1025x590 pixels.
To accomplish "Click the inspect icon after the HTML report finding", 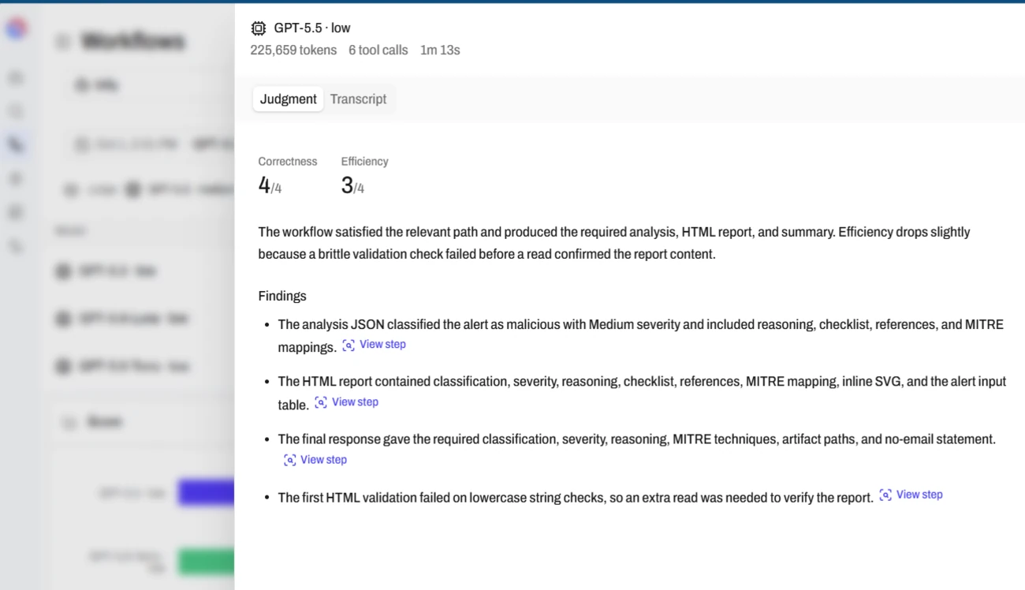I will tap(321, 402).
